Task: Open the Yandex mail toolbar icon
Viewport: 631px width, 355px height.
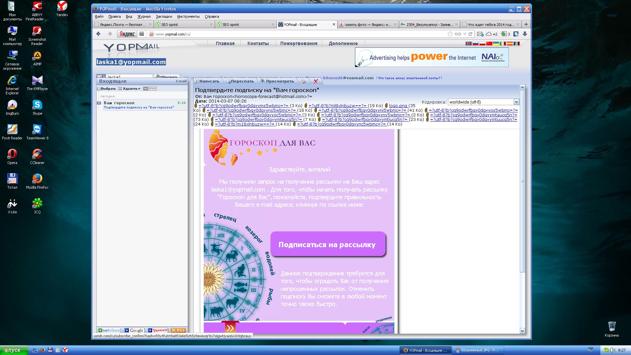Action: [480, 34]
